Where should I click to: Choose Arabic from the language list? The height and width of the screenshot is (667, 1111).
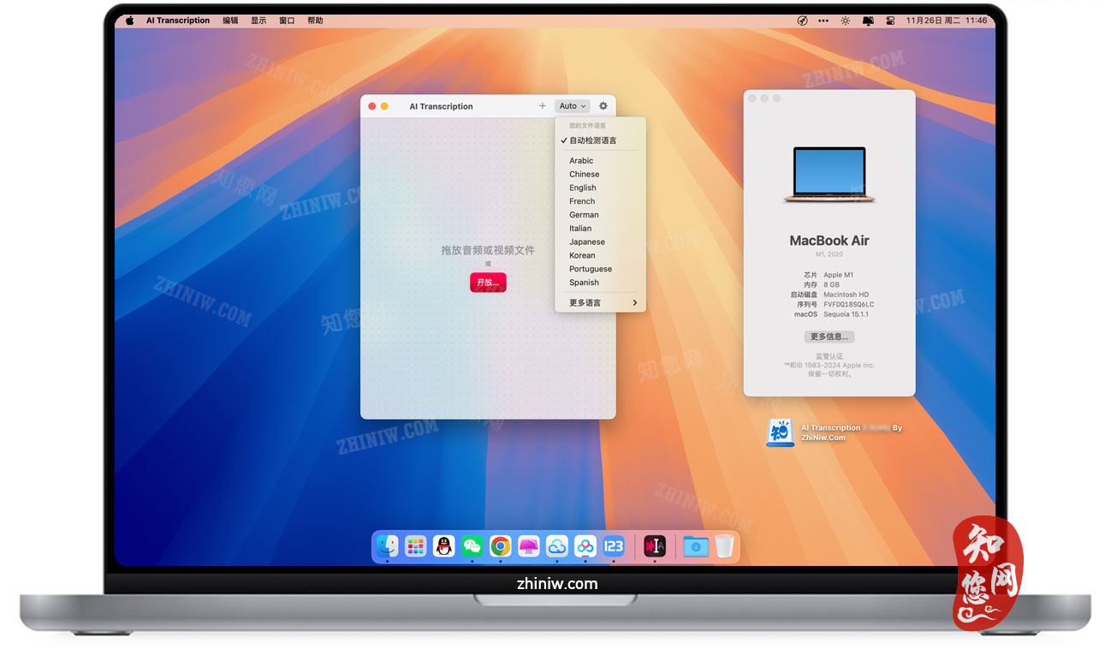coord(581,161)
